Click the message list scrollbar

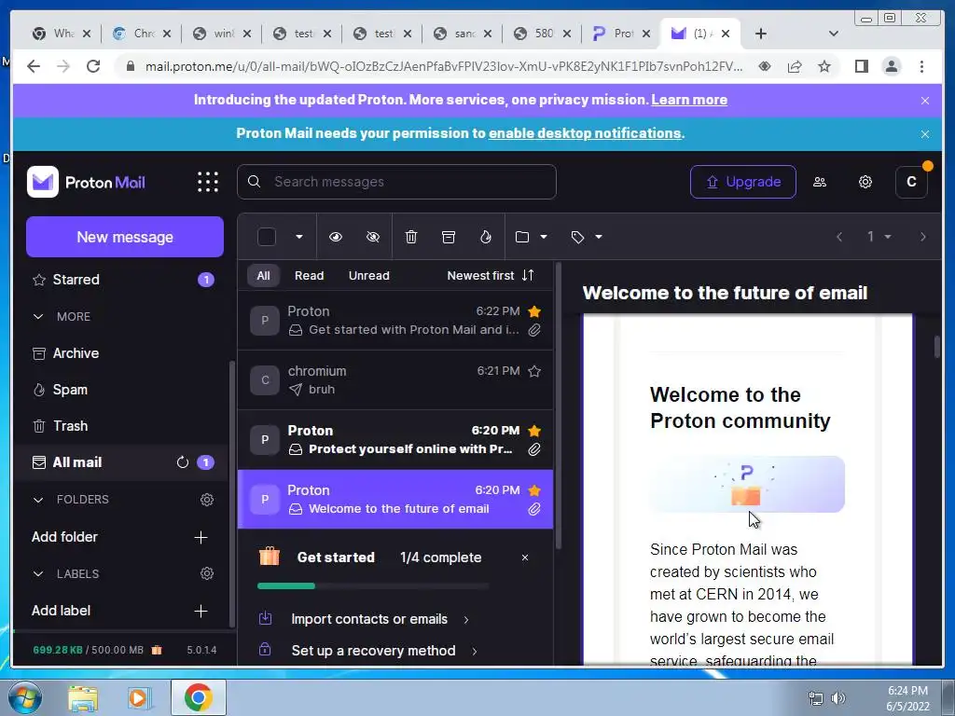pos(558,405)
